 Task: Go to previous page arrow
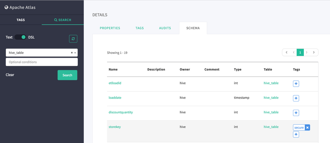pos(294,52)
